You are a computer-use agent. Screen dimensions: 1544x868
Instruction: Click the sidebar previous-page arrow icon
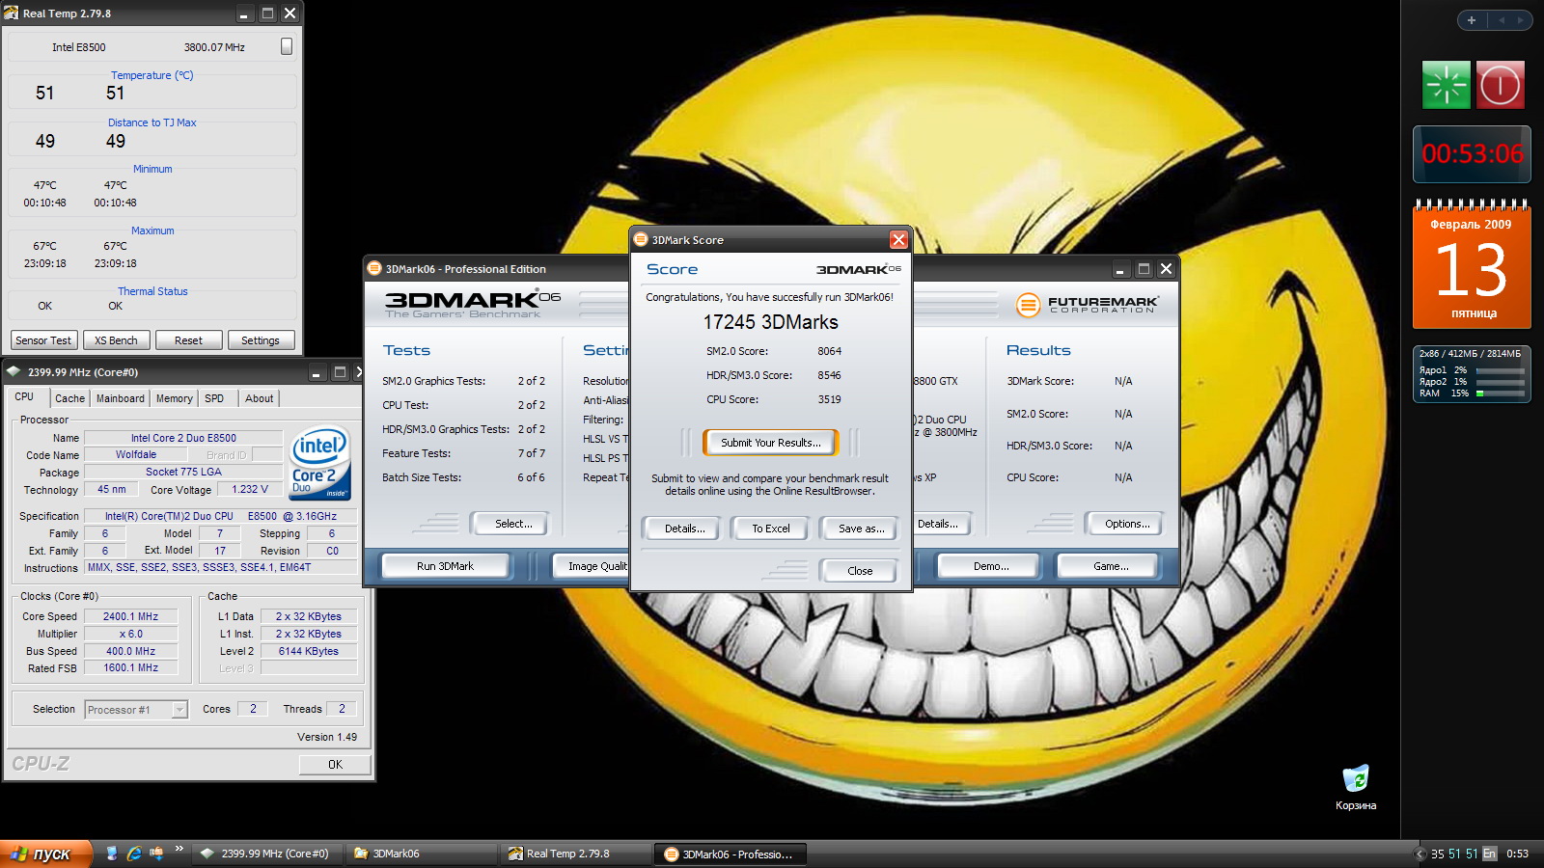click(1502, 19)
